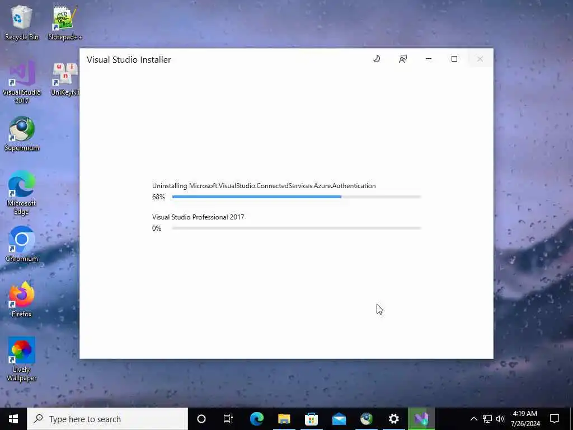Viewport: 573px width, 430px height.
Task: Toggle the dark theme moon icon in Installer
Action: [377, 59]
